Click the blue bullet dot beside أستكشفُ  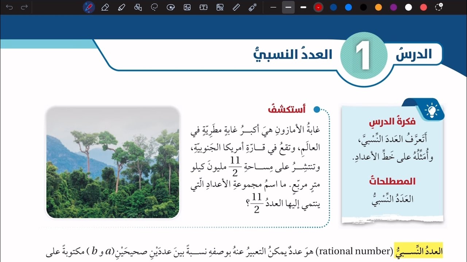click(x=317, y=109)
